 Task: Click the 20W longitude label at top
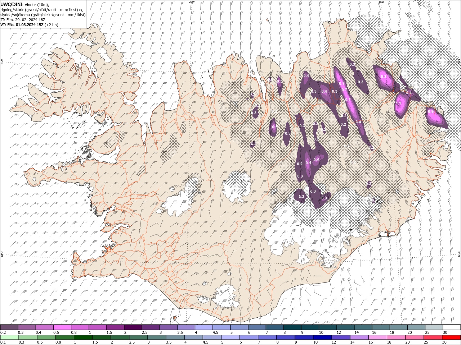click(x=192, y=2)
